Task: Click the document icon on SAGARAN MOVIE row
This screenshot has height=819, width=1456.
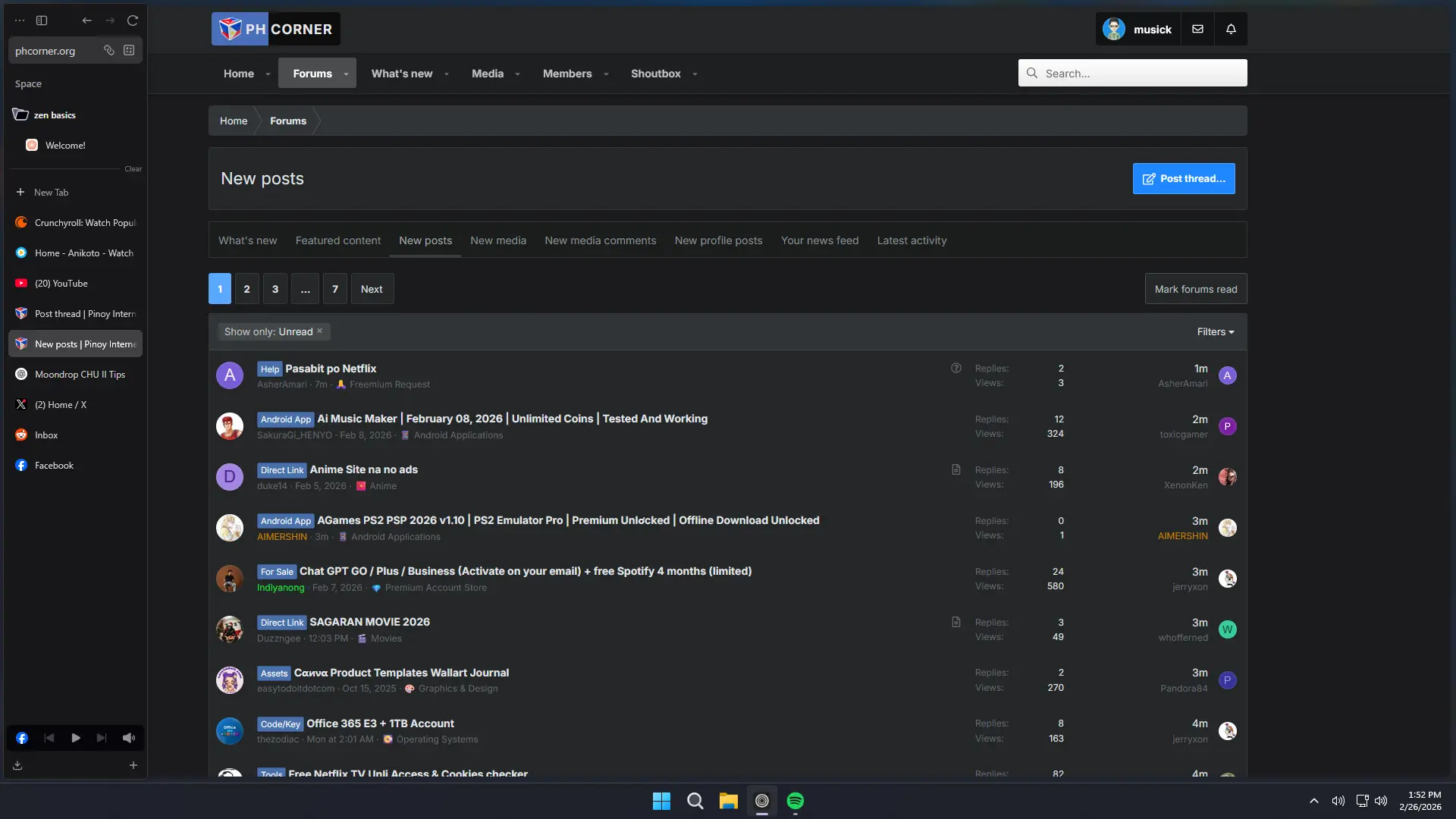Action: pyautogui.click(x=956, y=622)
